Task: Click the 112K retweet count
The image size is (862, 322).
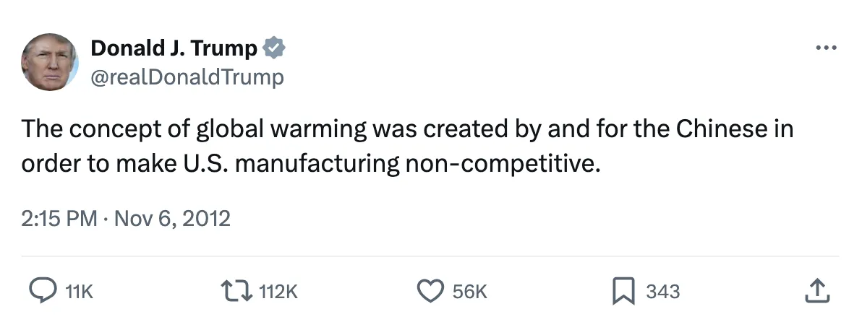Action: coord(278,292)
